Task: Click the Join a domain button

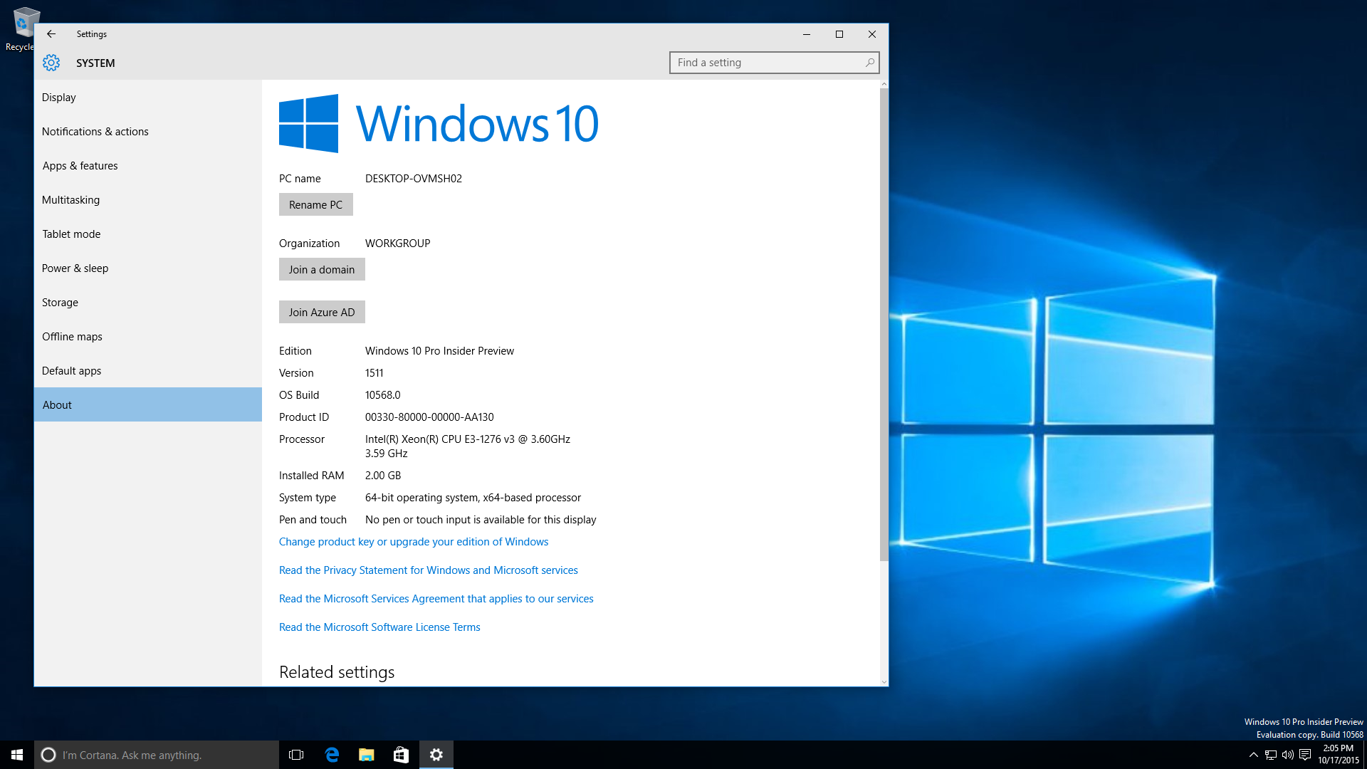Action: (x=322, y=269)
